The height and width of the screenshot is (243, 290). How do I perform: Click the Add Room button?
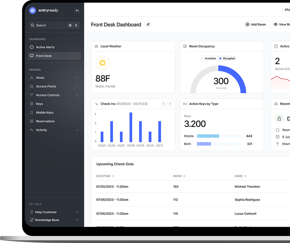[256, 25]
